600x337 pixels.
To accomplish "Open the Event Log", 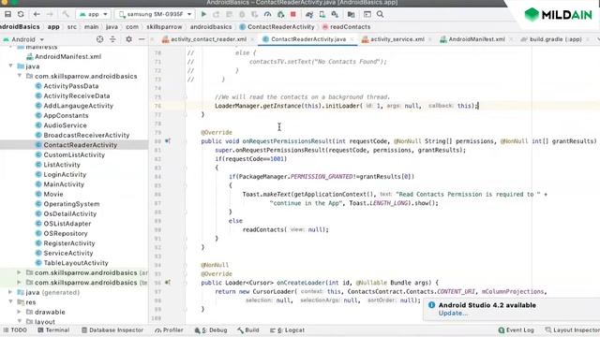I will [517, 330].
